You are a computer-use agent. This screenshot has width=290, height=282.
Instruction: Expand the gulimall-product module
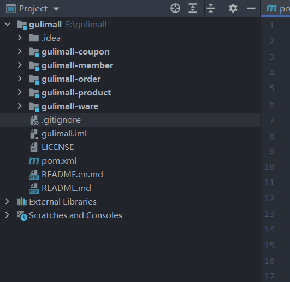(20, 92)
